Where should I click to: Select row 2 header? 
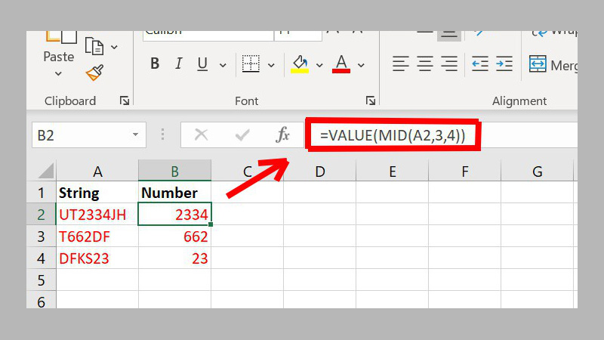click(x=42, y=215)
